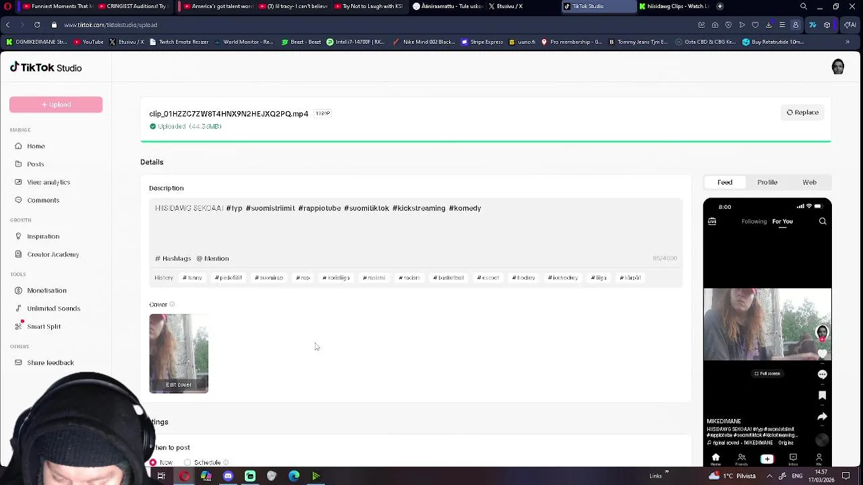The width and height of the screenshot is (863, 485).
Task: Open the Pro membership bookmark
Action: tap(570, 42)
